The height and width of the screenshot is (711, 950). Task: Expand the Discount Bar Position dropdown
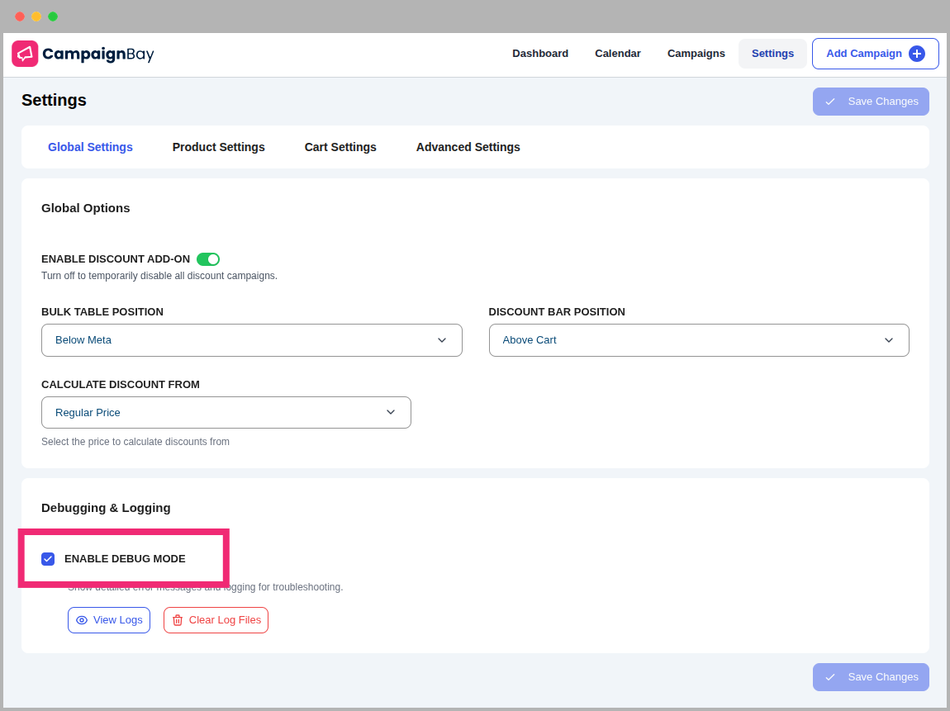698,340
